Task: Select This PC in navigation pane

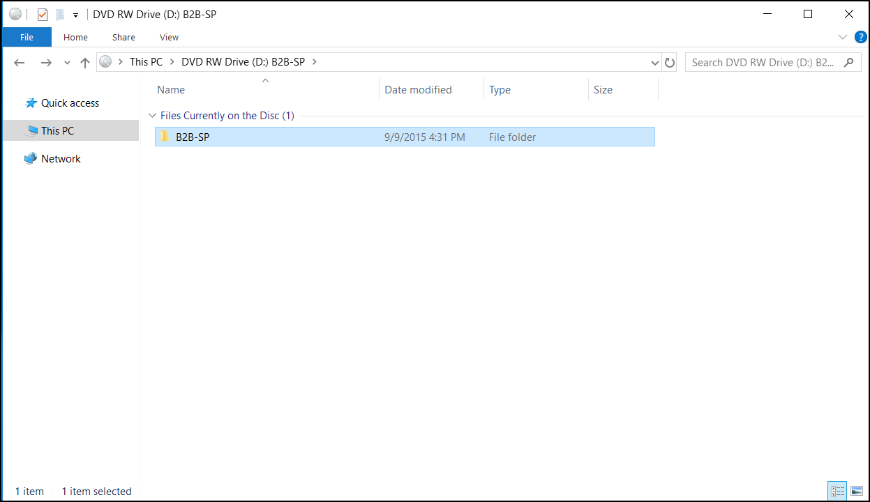Action: [x=57, y=130]
